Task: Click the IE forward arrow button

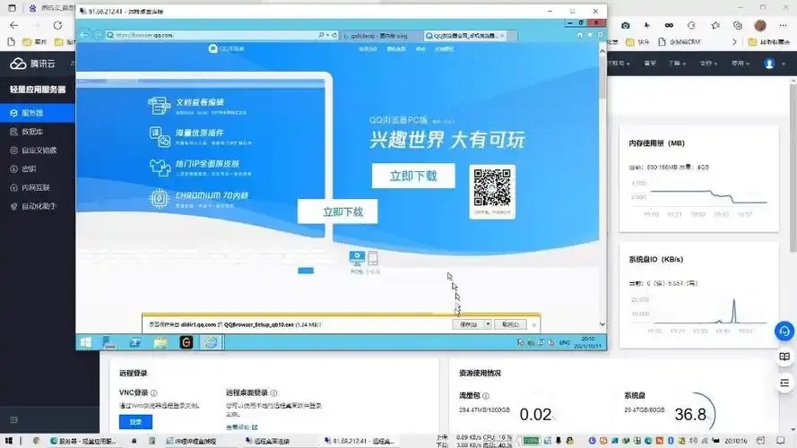Action: tap(98, 35)
